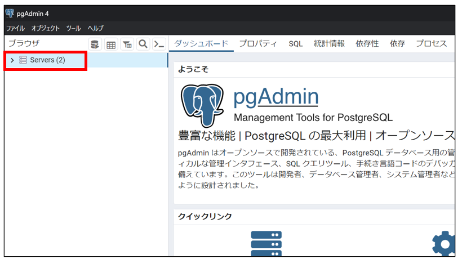
Task: Switch to the 依存 tab
Action: 397,43
